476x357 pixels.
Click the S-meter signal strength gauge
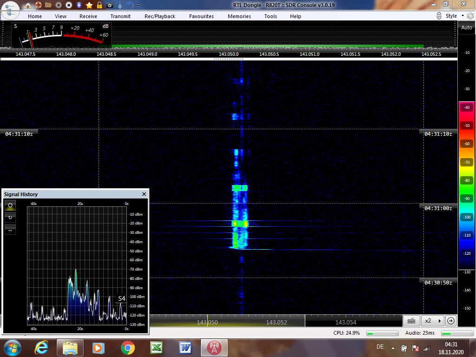coord(62,34)
